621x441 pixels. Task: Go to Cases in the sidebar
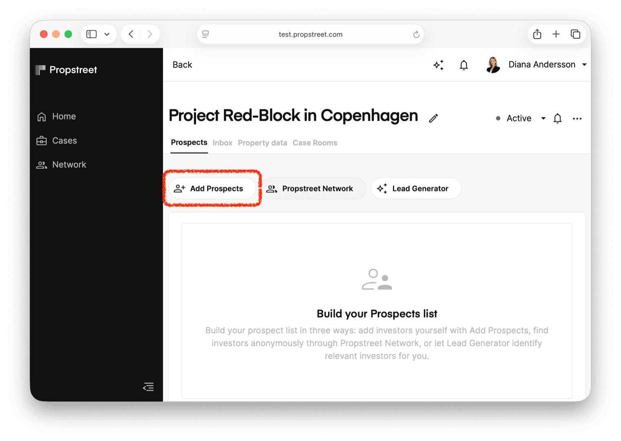[64, 141]
